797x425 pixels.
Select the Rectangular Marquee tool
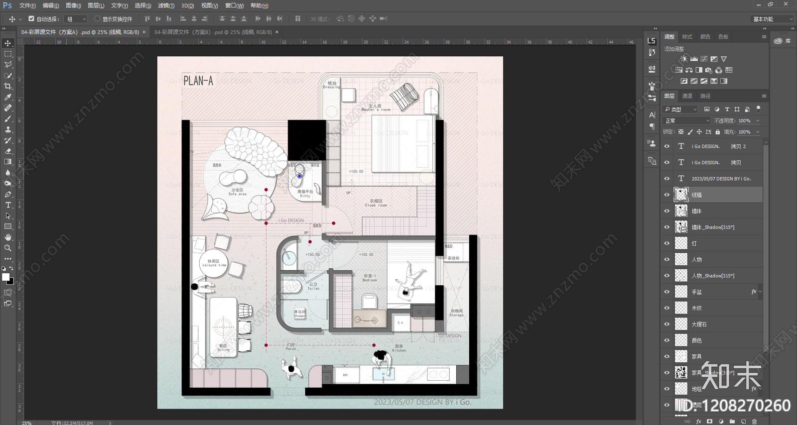tap(8, 54)
